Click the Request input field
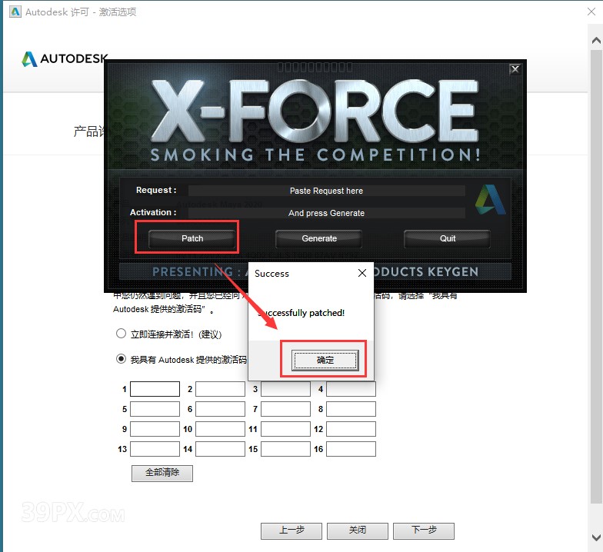Image resolution: width=603 pixels, height=552 pixels. pos(326,191)
